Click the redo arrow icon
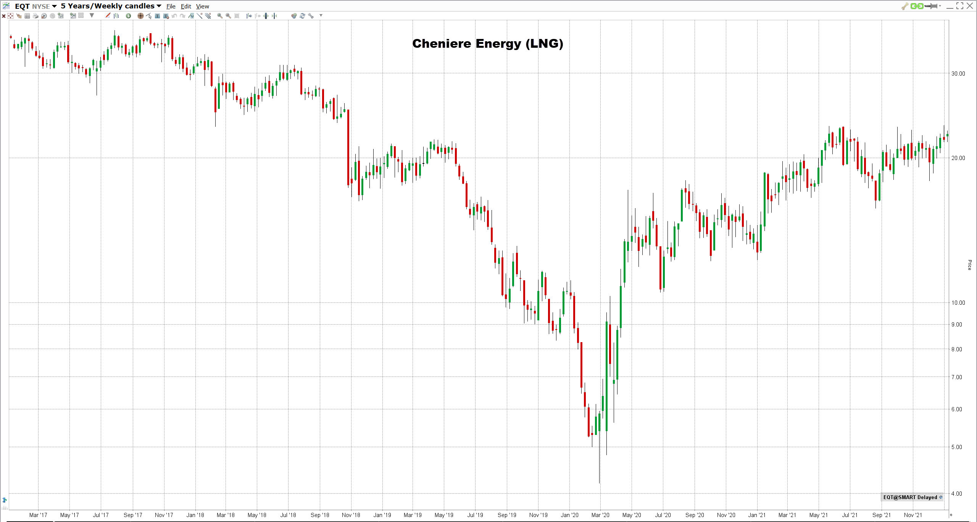Screen dimensions: 977x522 click(x=182, y=16)
